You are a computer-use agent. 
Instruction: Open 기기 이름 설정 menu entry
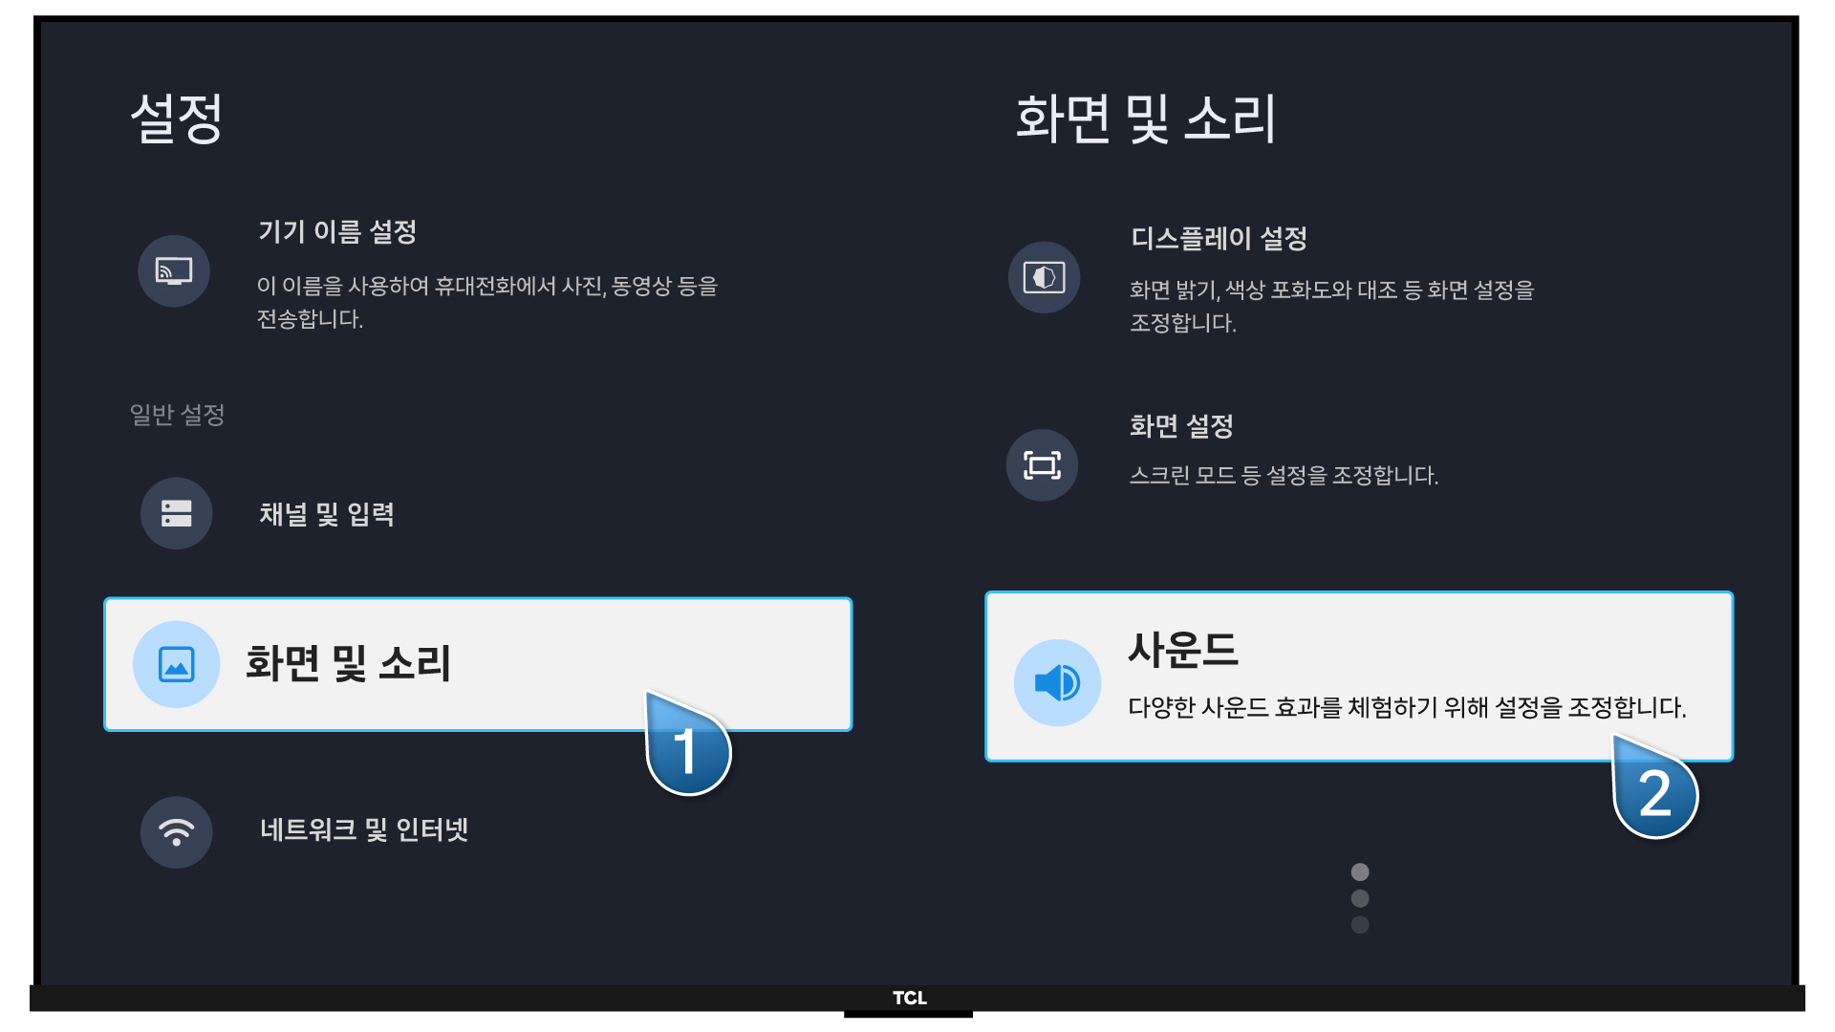(x=336, y=231)
